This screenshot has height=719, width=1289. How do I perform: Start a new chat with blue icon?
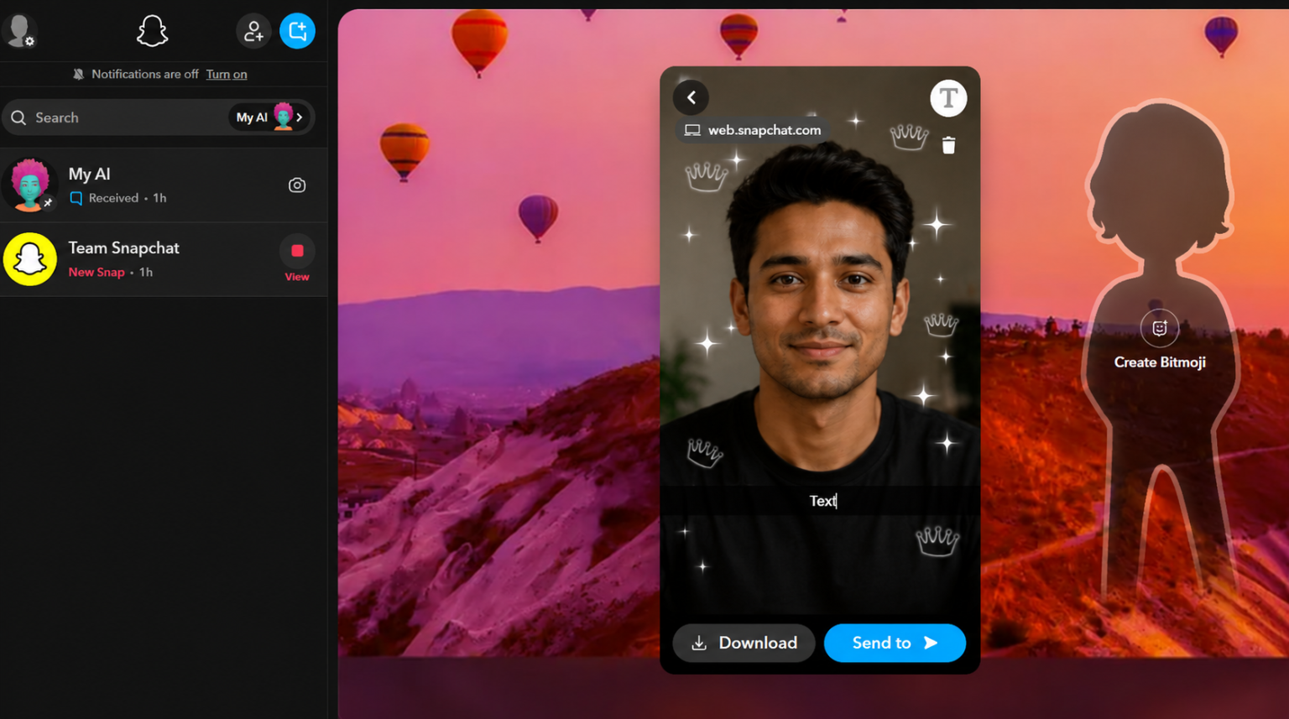[x=297, y=31]
